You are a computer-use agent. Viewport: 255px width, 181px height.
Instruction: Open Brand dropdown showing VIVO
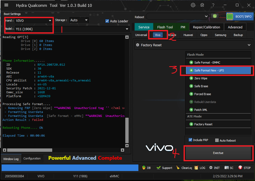34,21
